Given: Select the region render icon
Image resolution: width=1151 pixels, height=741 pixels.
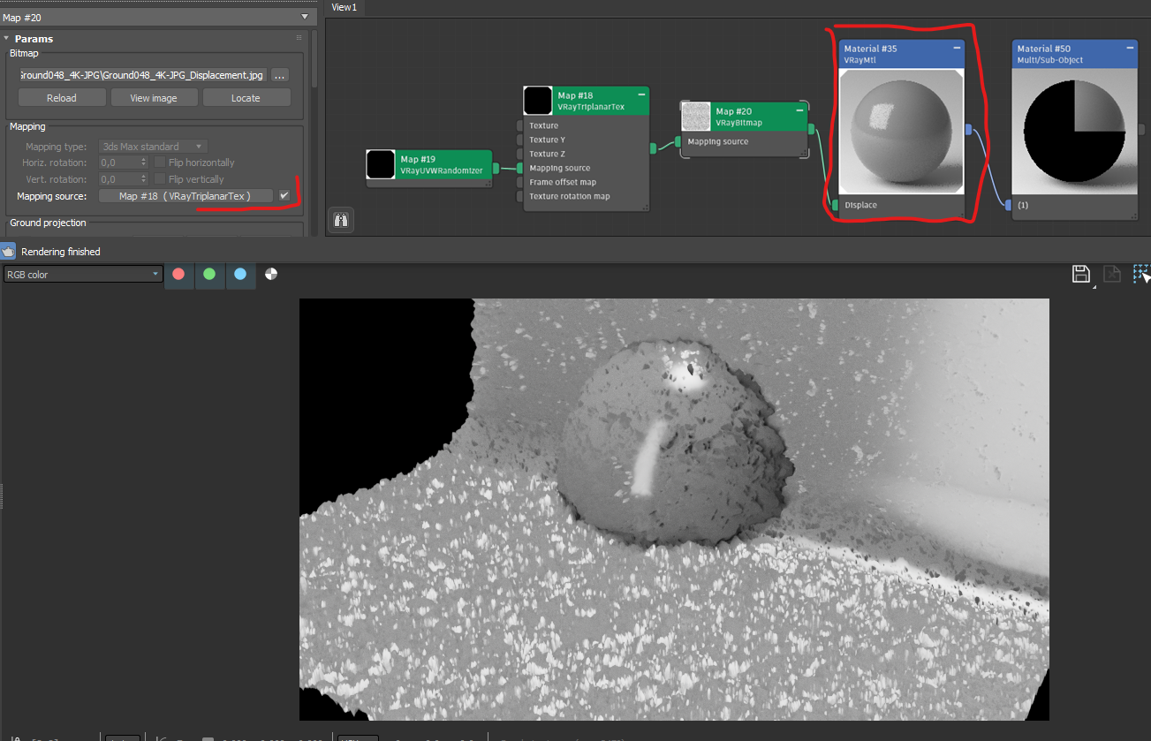Looking at the screenshot, I should tap(1142, 274).
